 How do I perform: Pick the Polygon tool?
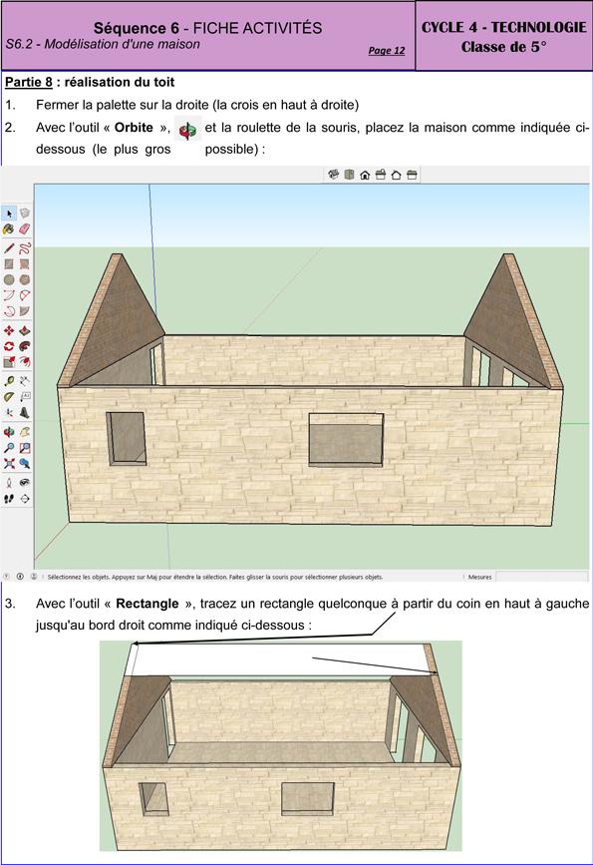click(x=24, y=279)
